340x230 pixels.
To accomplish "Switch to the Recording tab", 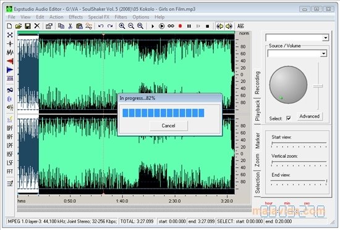I will coord(257,83).
